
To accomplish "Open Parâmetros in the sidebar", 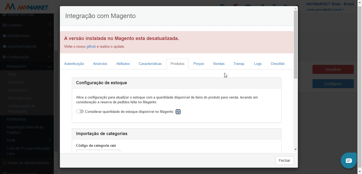I will (x=16, y=119).
